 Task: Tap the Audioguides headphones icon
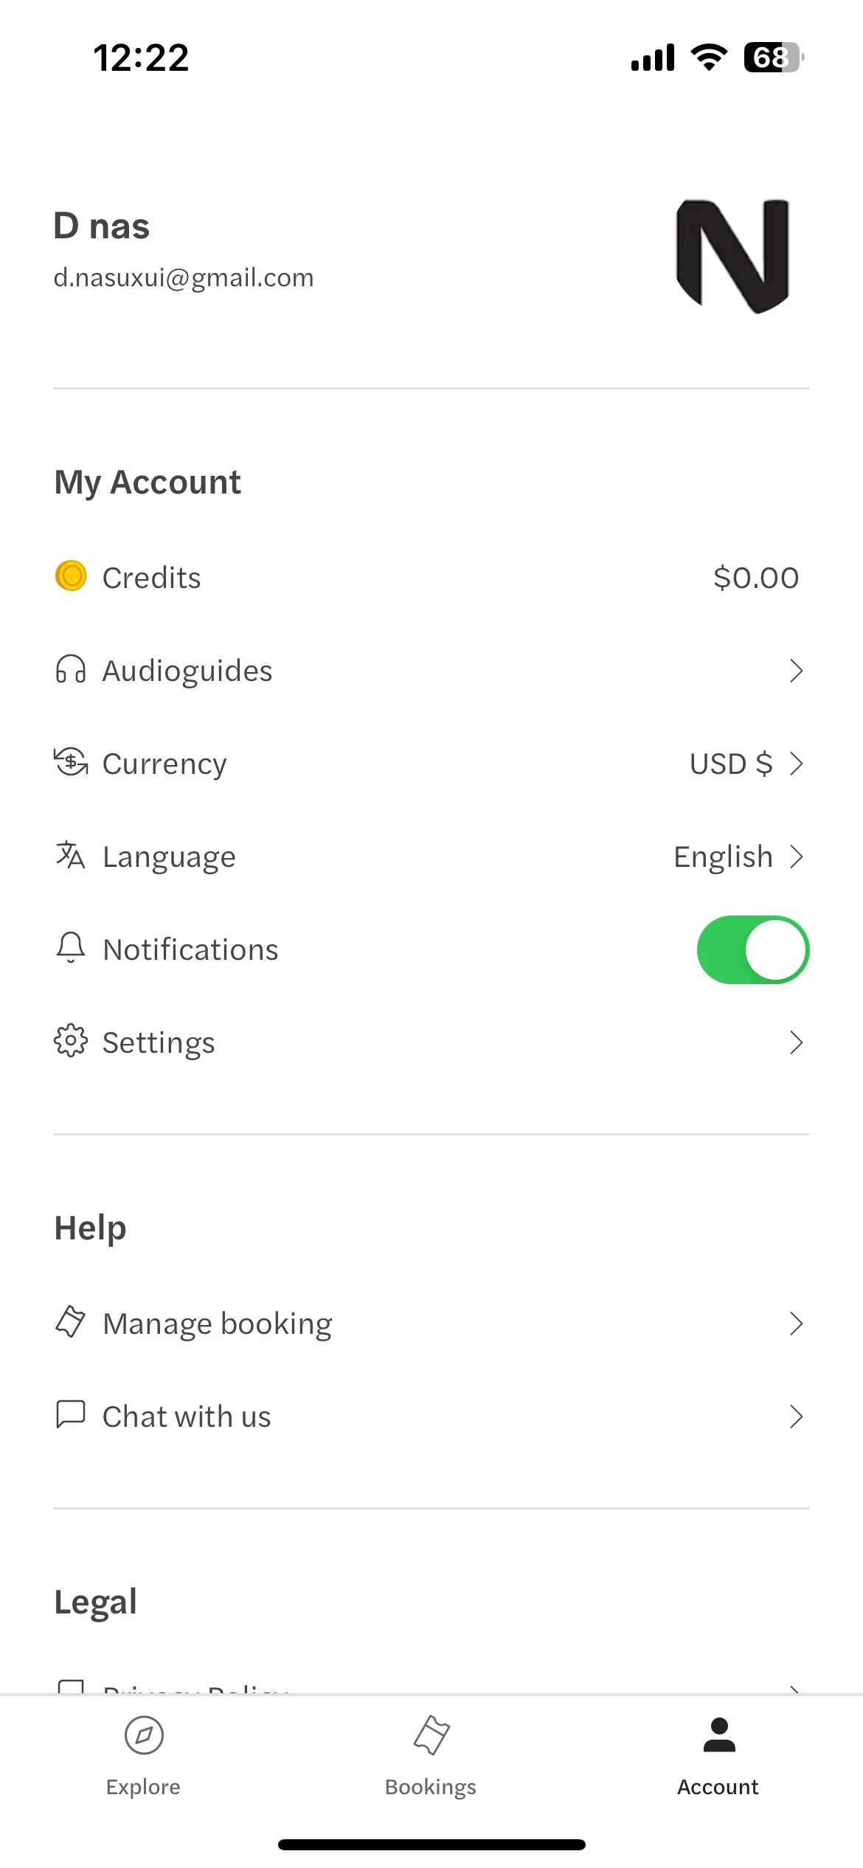tap(71, 670)
